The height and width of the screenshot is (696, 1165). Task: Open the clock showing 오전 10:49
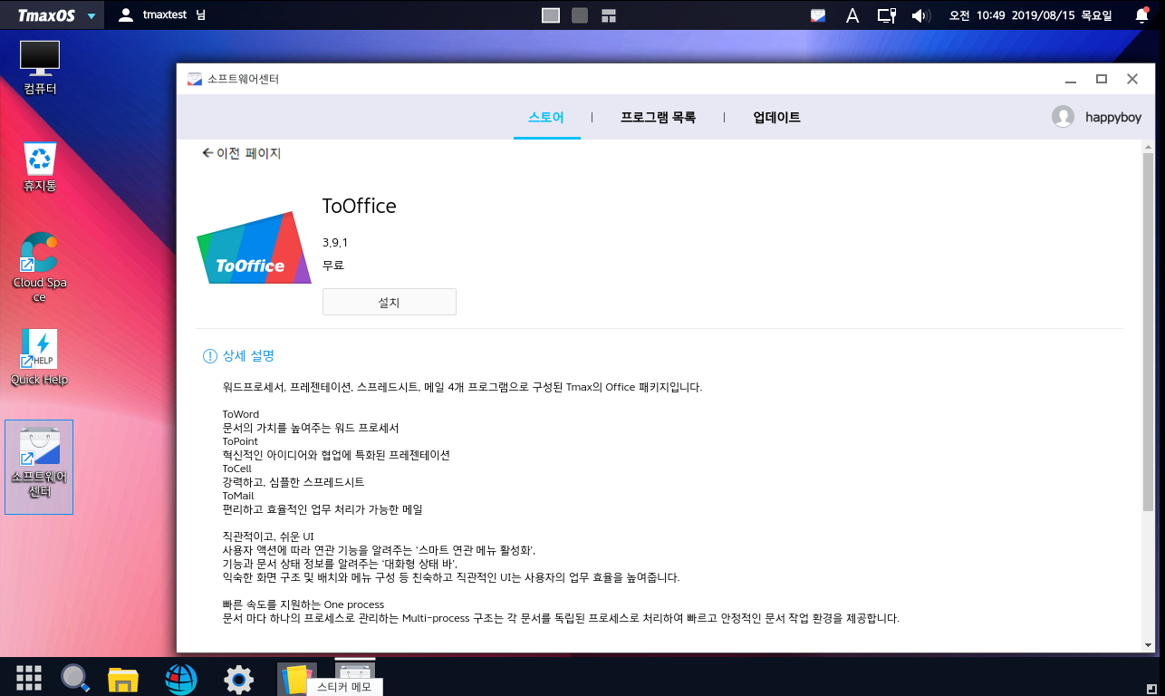977,15
